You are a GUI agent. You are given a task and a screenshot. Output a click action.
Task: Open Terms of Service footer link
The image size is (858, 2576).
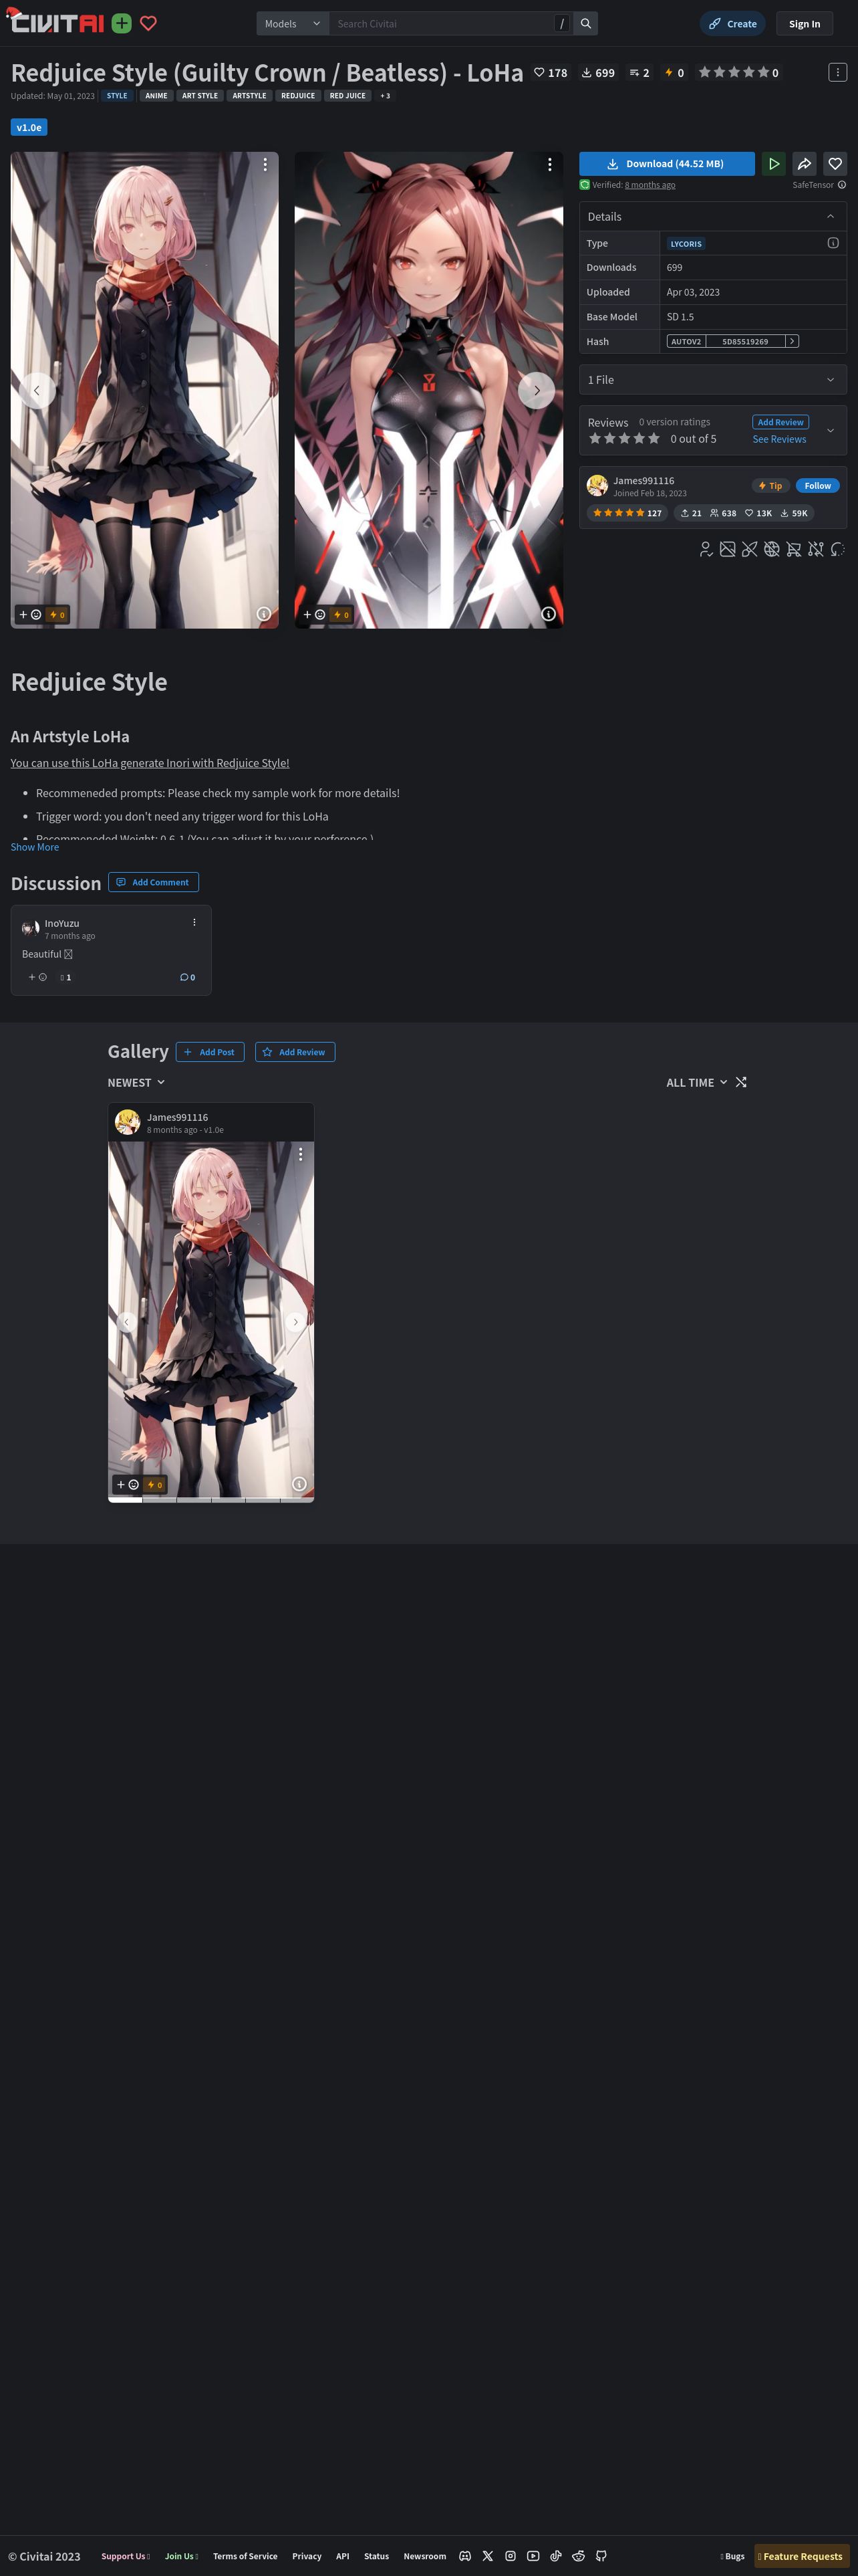click(245, 2556)
